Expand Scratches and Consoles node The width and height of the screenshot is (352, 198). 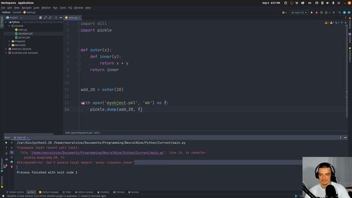point(6,53)
